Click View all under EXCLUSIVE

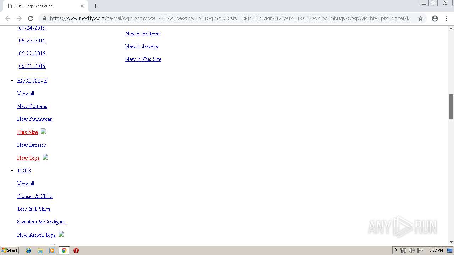coord(26,93)
